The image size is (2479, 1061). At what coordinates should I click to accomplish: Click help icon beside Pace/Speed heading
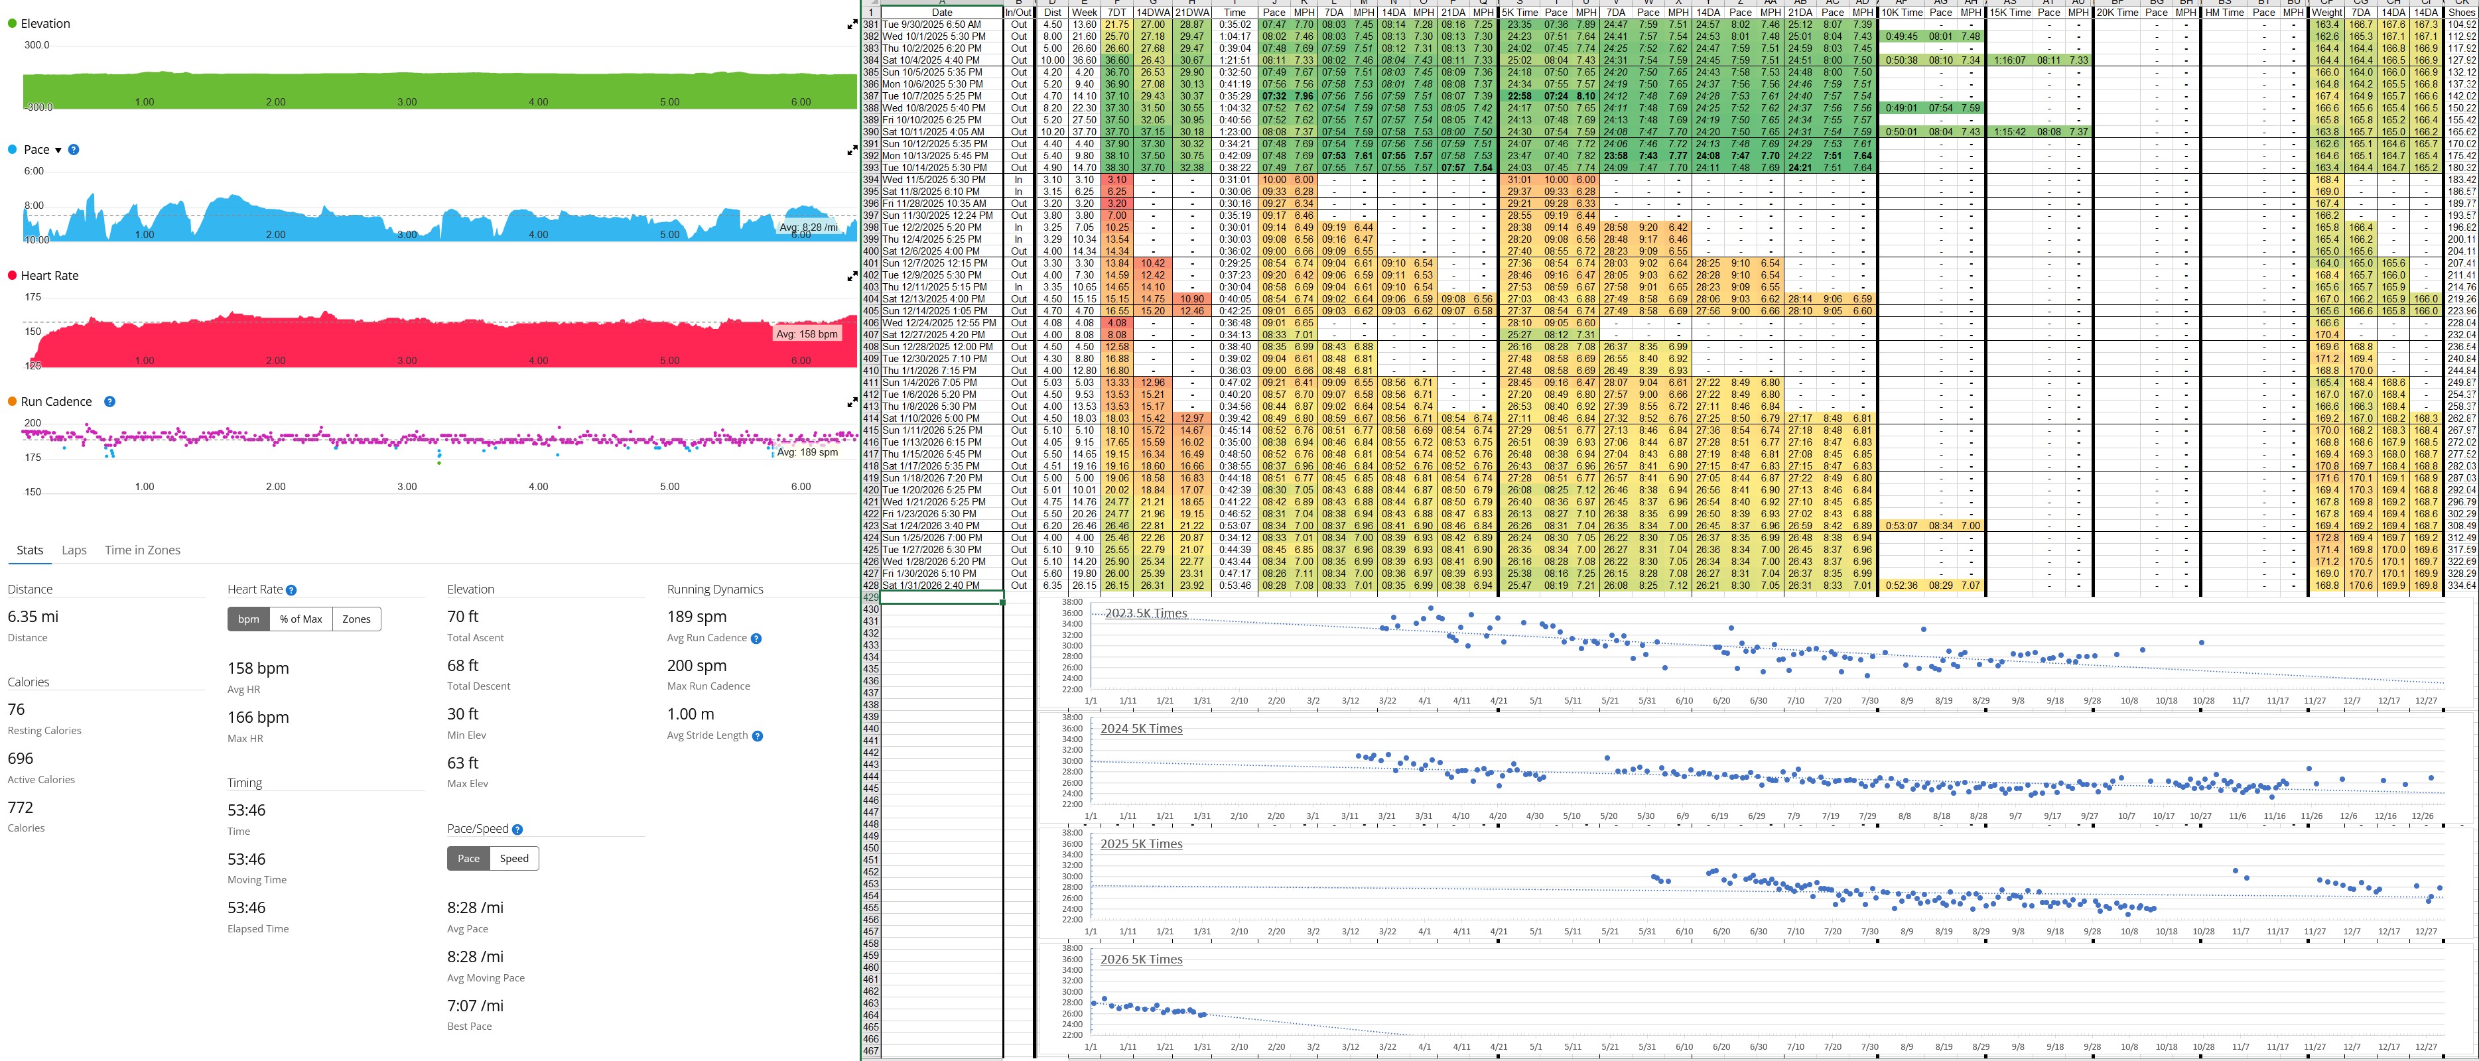[x=517, y=829]
